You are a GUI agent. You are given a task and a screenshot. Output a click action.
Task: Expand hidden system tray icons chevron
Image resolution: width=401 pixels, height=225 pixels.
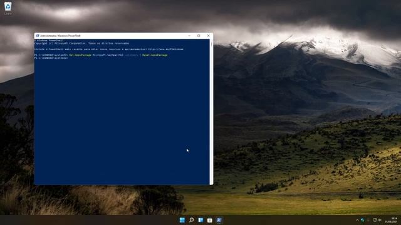pos(357,220)
